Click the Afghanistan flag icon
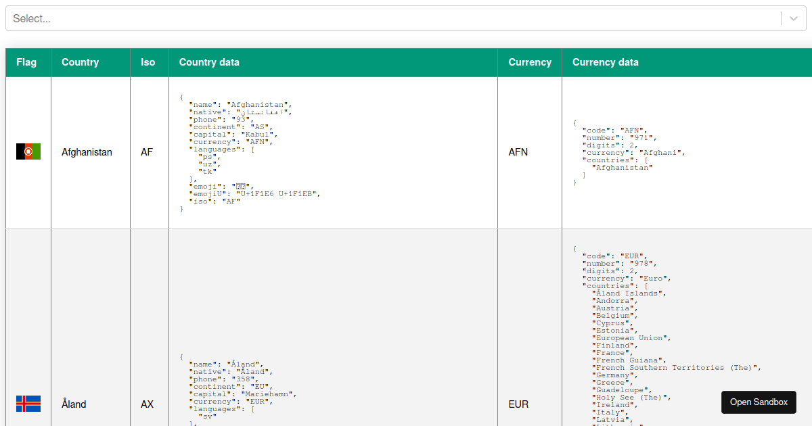 pos(28,151)
